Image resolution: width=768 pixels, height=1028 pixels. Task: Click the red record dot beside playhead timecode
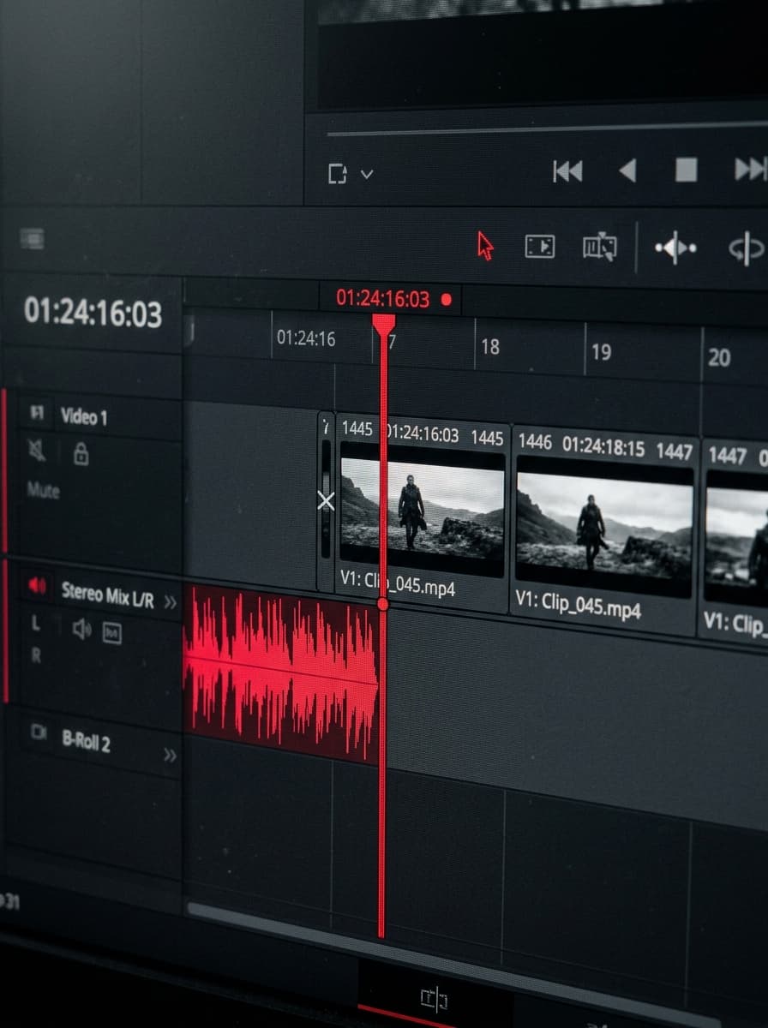pos(446,299)
